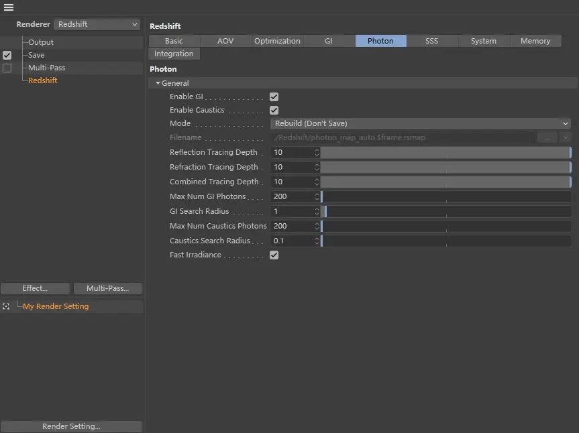Open the Renderer dropdown

[x=97, y=24]
